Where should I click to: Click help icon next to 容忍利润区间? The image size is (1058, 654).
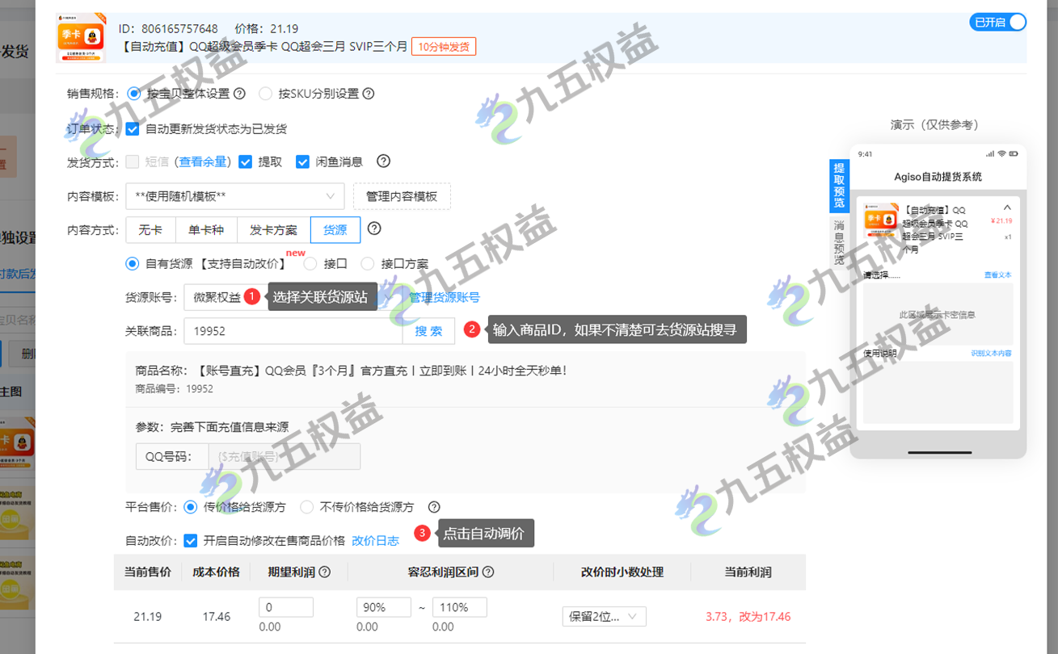click(x=487, y=572)
